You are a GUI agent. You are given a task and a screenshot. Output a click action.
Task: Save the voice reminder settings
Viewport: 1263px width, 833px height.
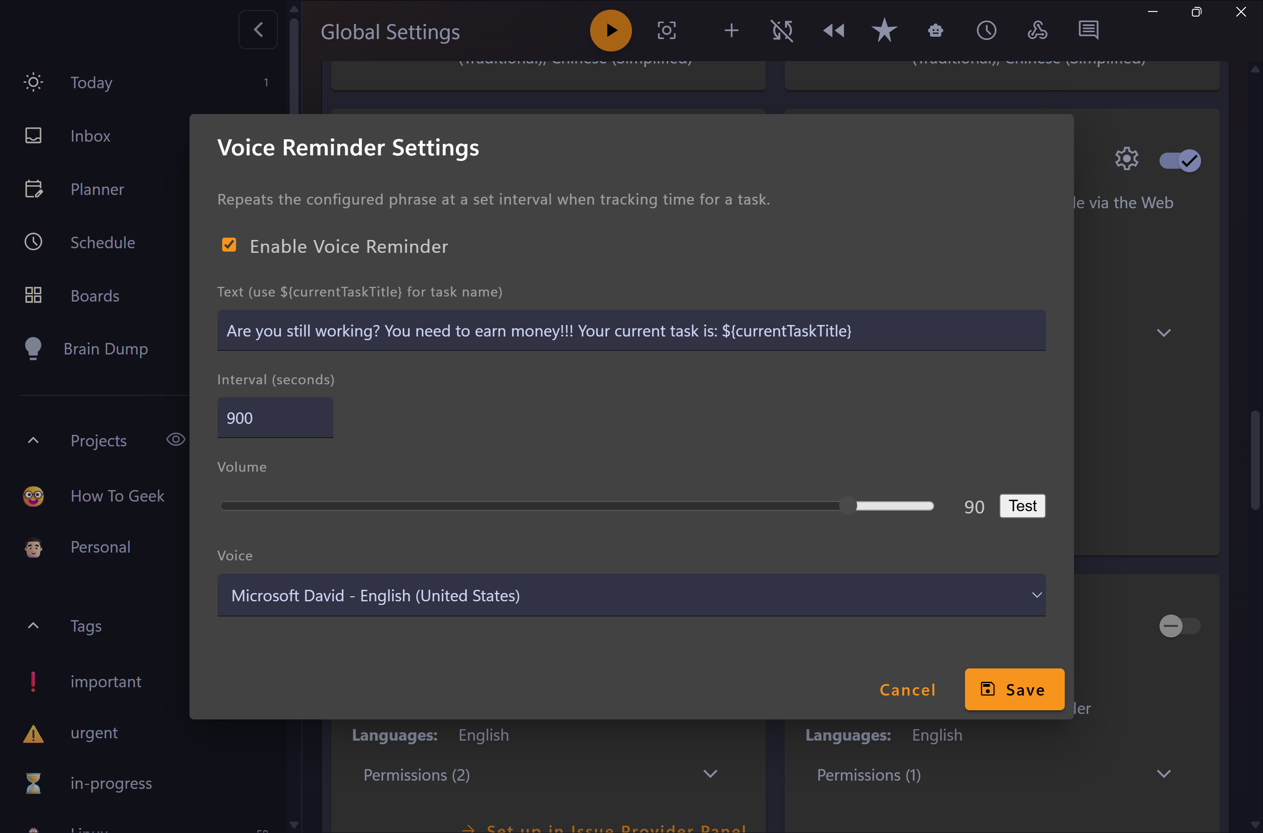pos(1014,690)
